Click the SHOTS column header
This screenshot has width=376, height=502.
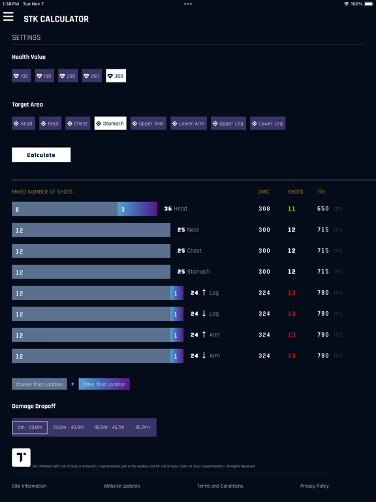[296, 192]
